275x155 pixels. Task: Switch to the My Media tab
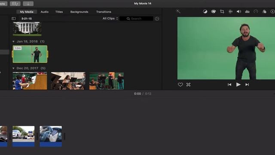click(x=27, y=12)
